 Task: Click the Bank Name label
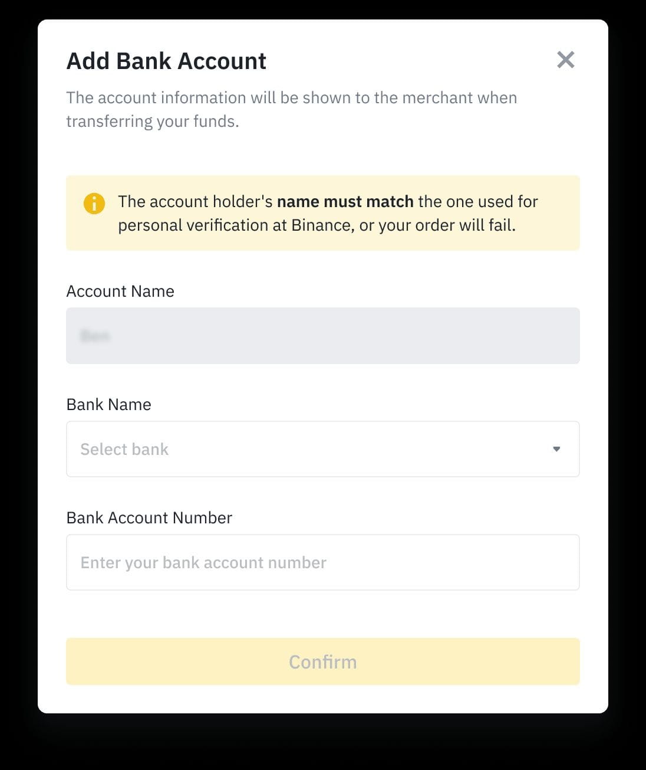109,404
